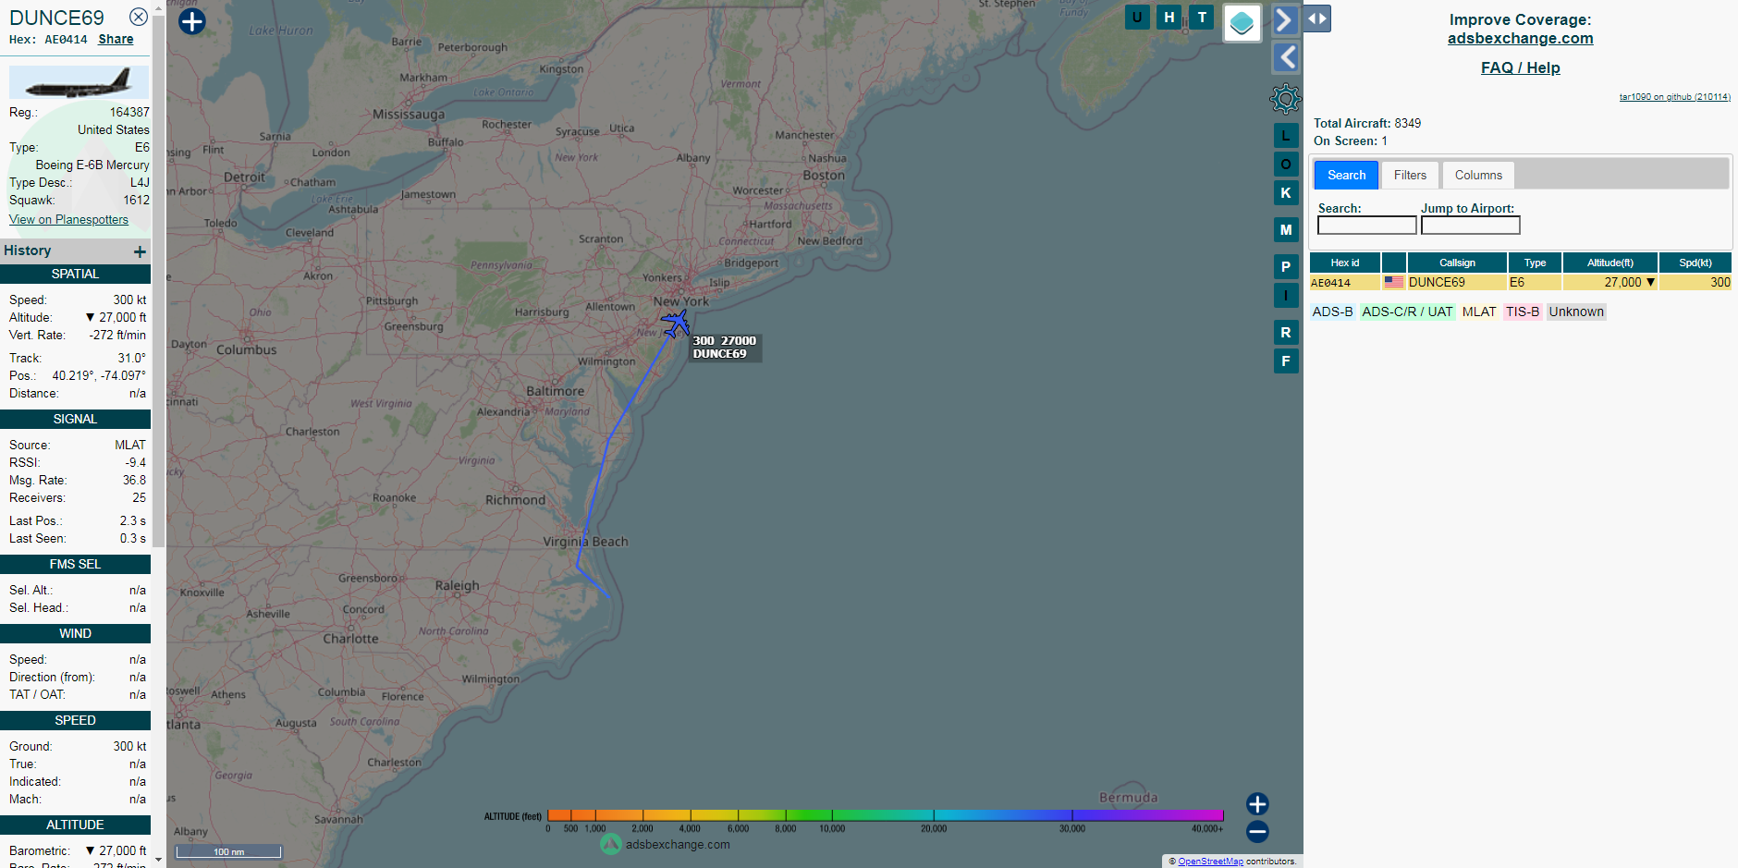Switch to the Columns tab
The width and height of the screenshot is (1738, 868).
coord(1478,175)
